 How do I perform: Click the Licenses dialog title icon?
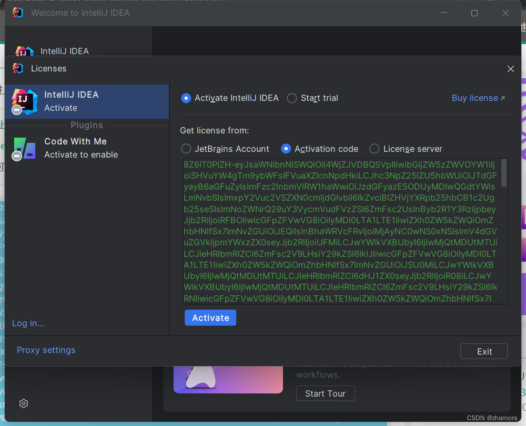click(18, 68)
